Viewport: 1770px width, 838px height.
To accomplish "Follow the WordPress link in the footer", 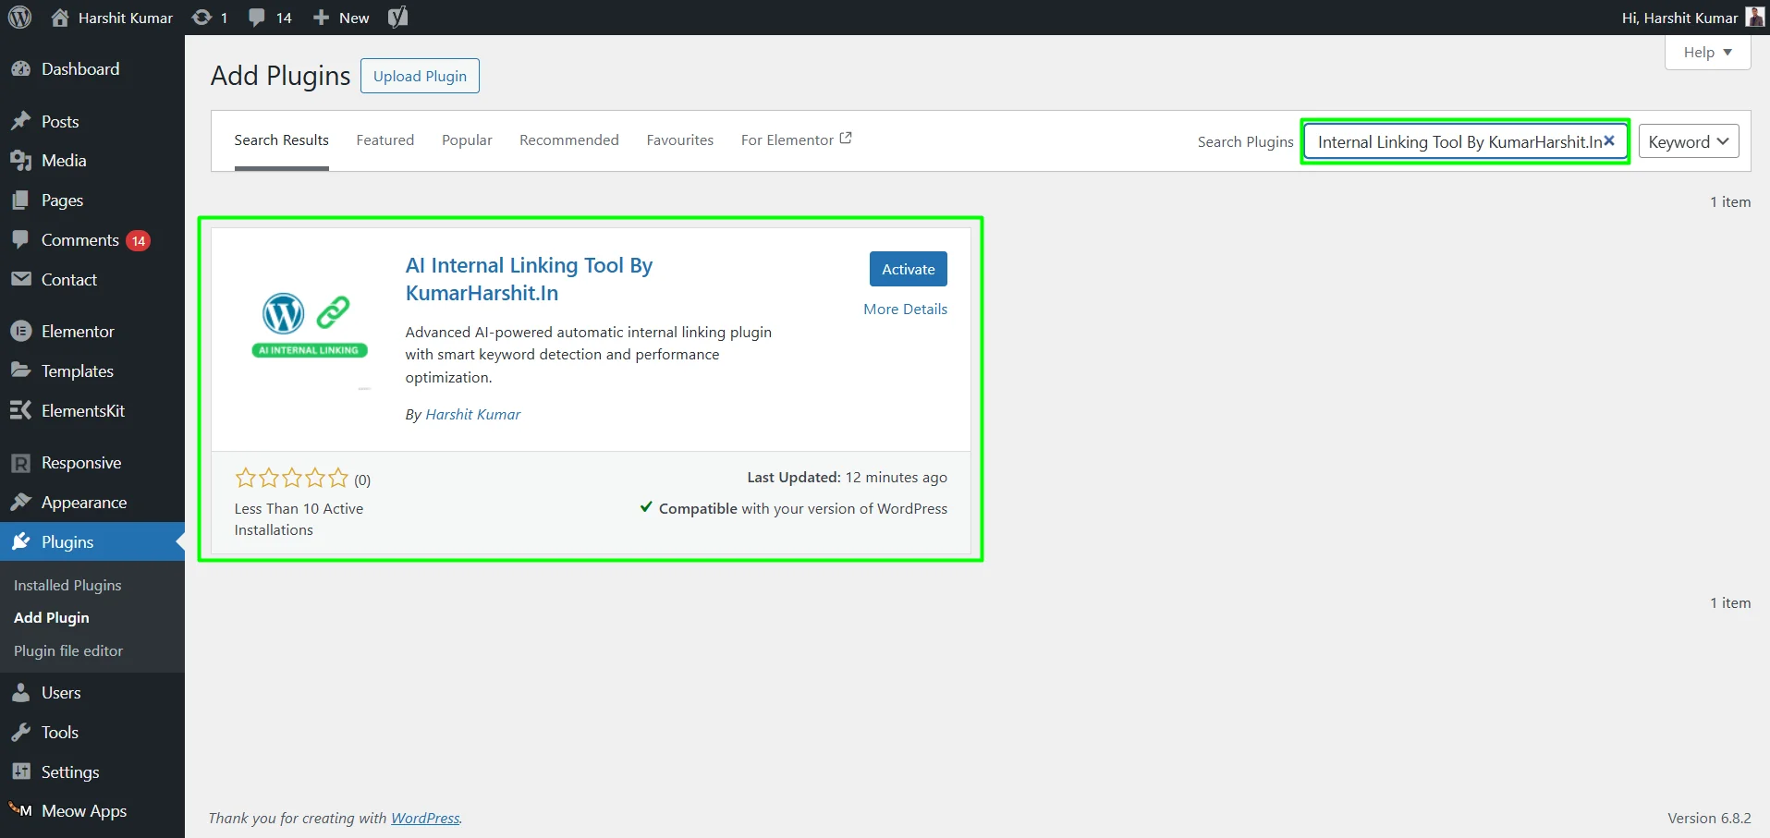I will pos(425,819).
